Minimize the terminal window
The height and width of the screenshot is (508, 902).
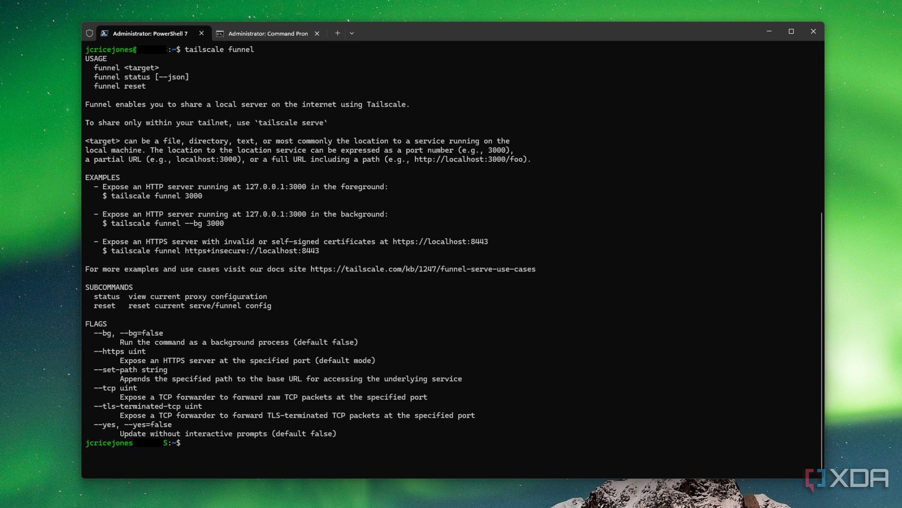pyautogui.click(x=769, y=31)
